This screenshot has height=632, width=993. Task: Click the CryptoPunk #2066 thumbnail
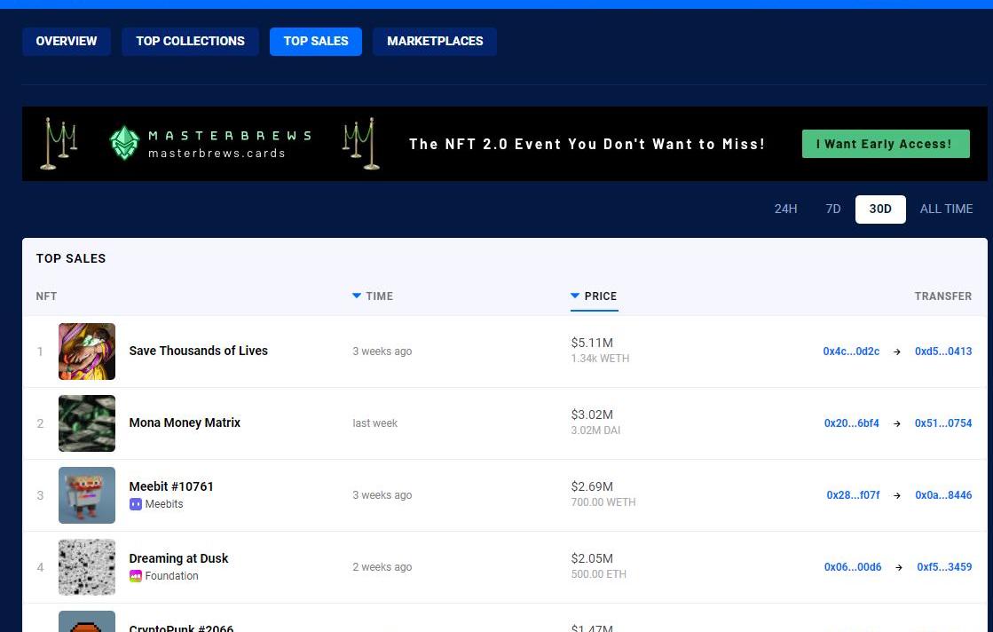87,621
